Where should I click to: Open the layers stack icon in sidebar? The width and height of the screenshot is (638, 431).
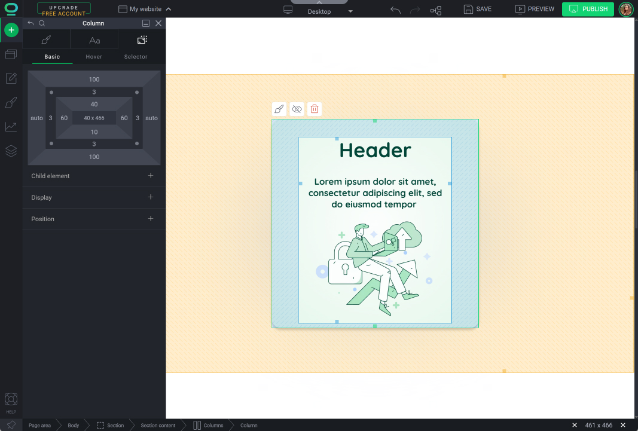[11, 151]
